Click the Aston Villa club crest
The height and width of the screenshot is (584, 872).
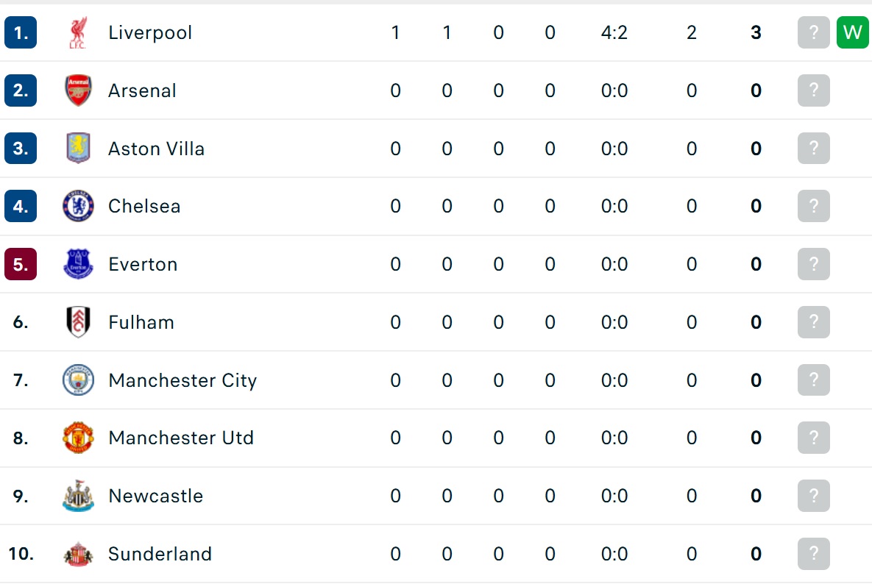point(78,149)
